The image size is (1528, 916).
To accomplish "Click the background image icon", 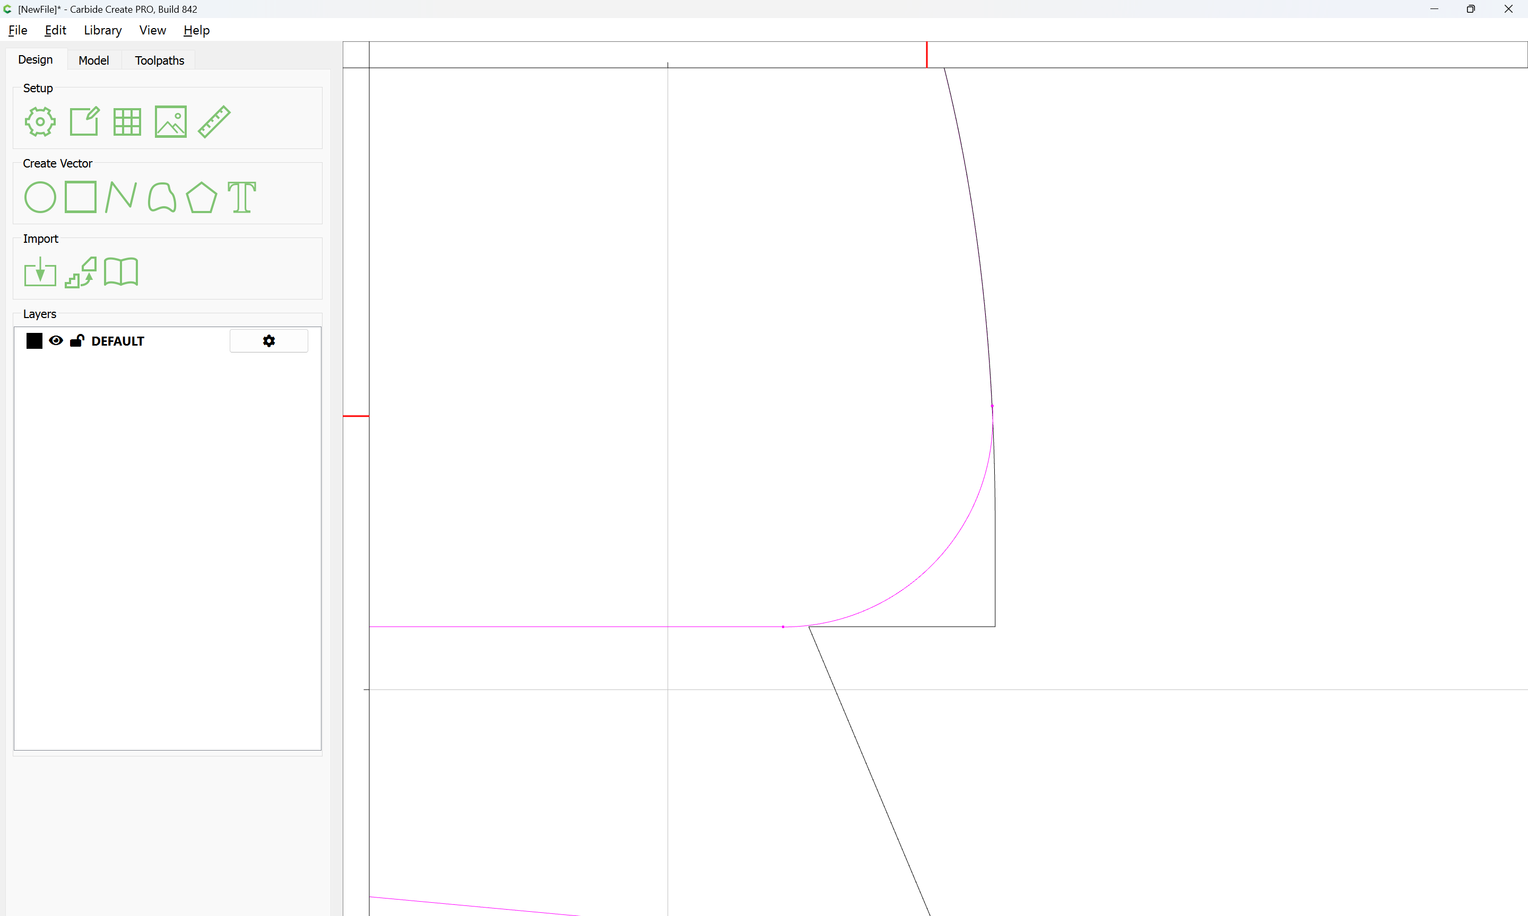I will (170, 121).
